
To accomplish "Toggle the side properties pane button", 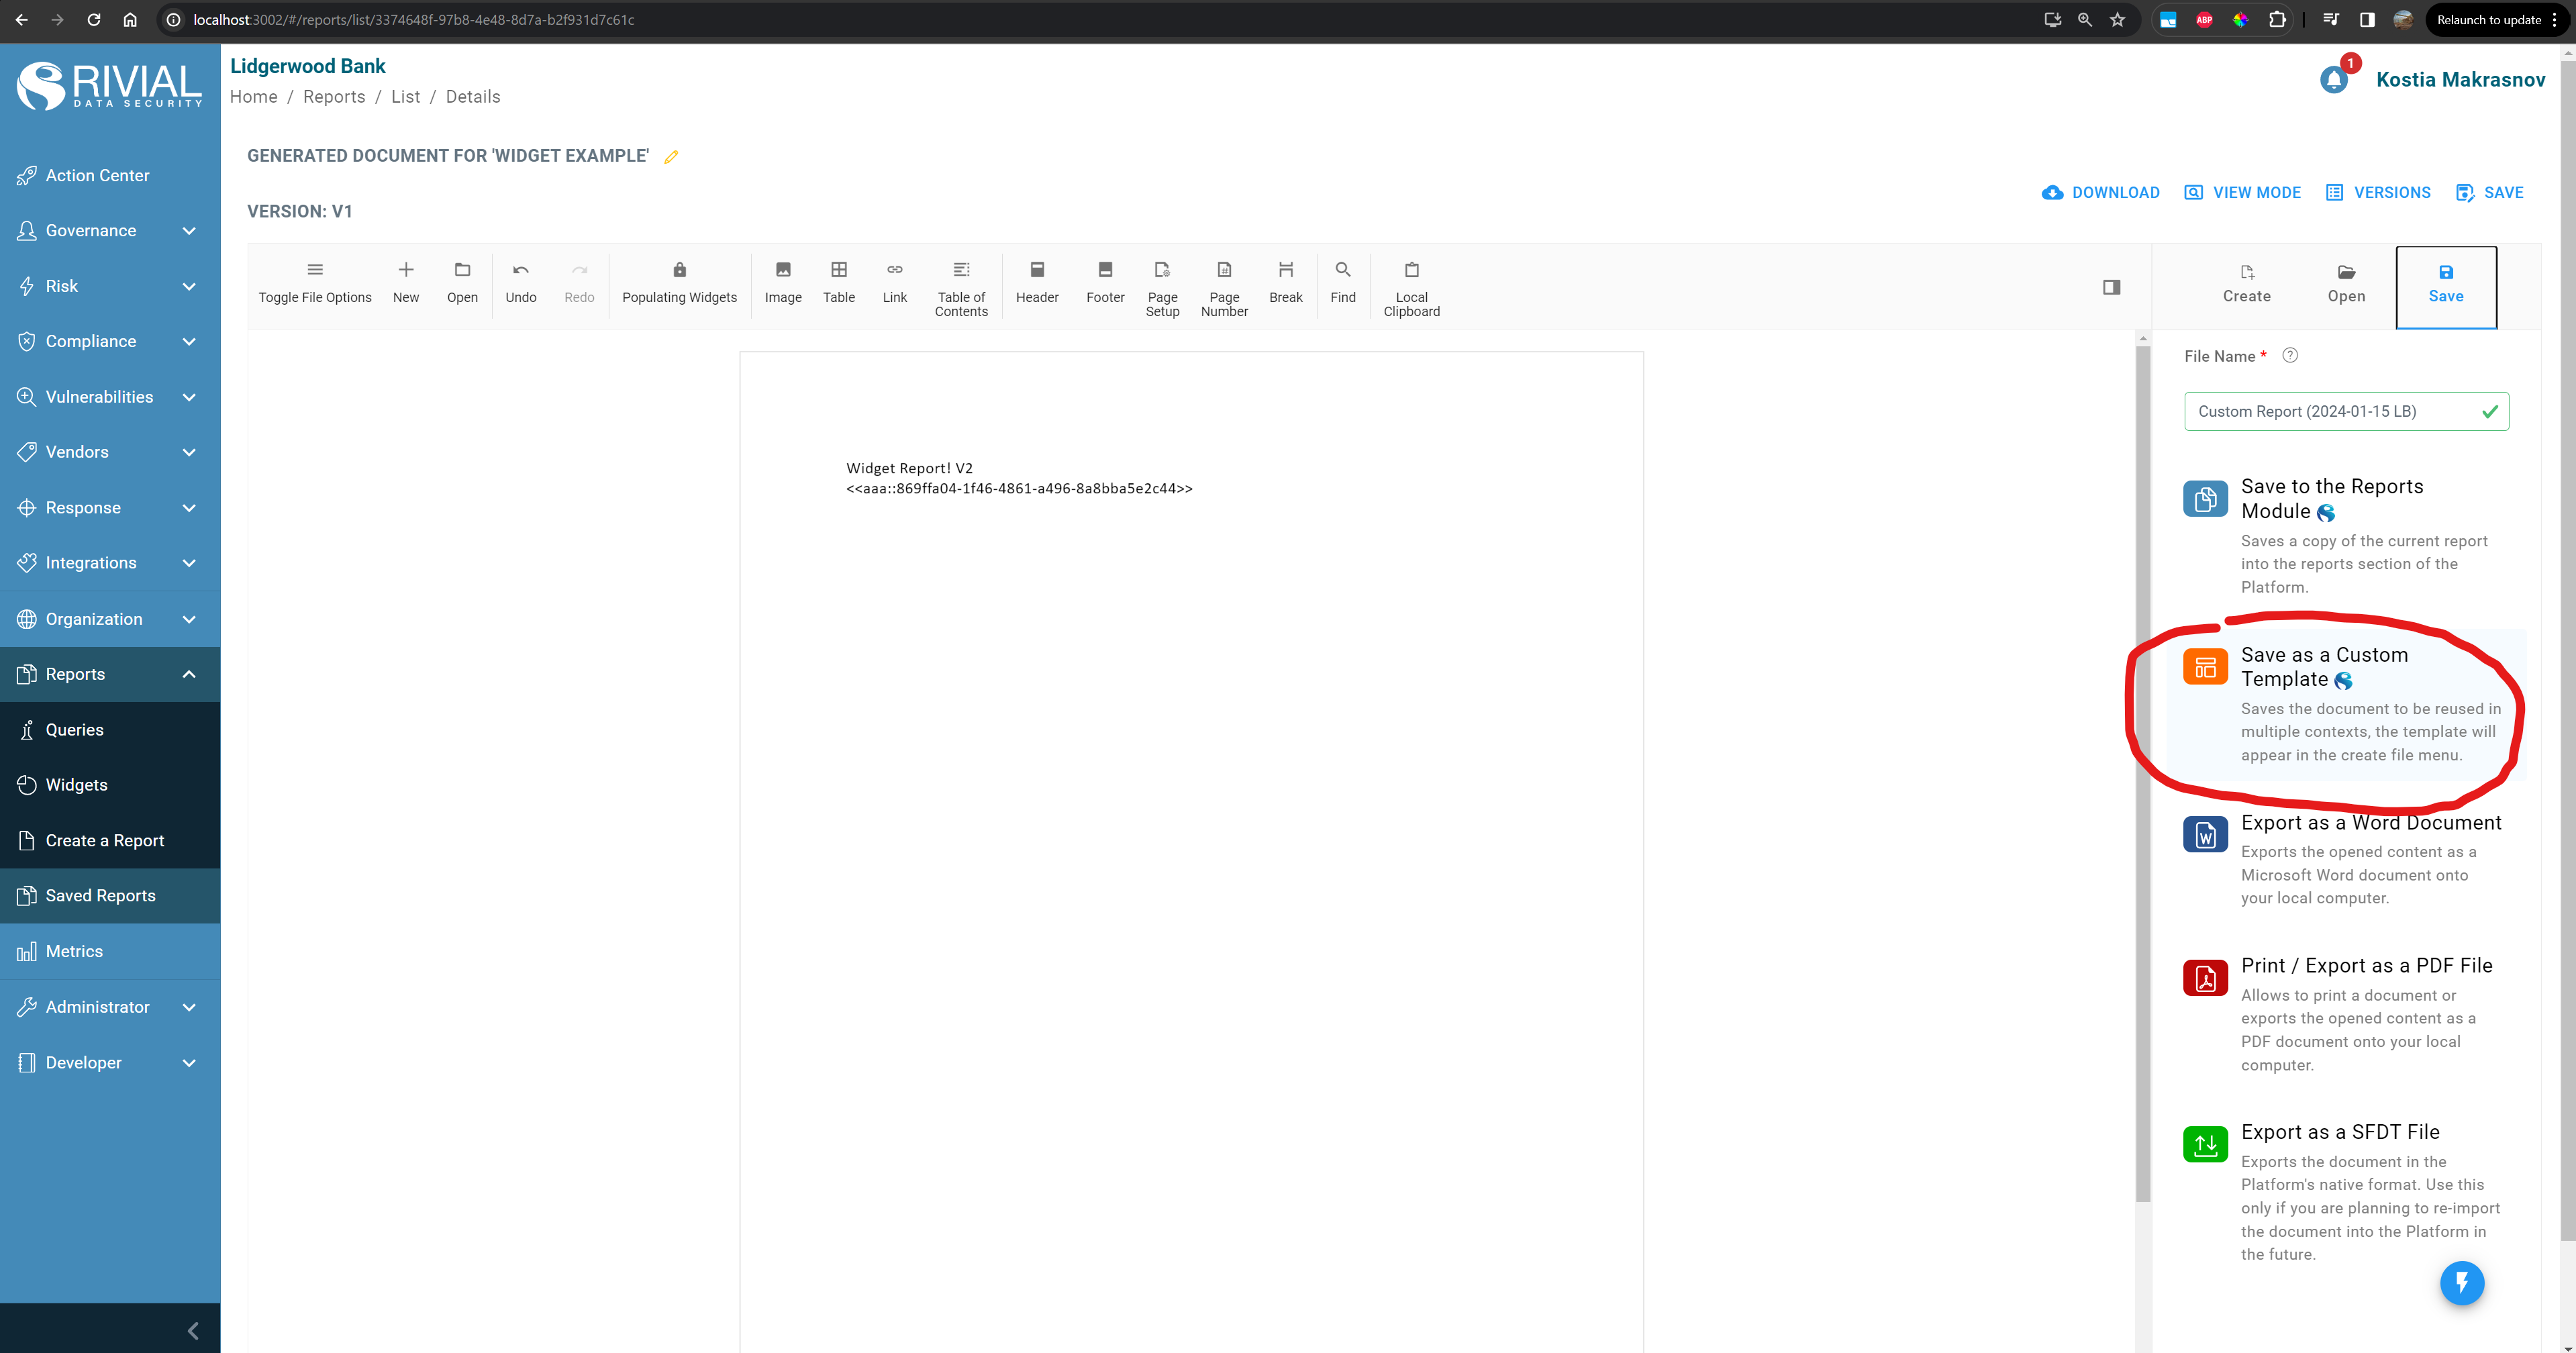I will point(2111,287).
